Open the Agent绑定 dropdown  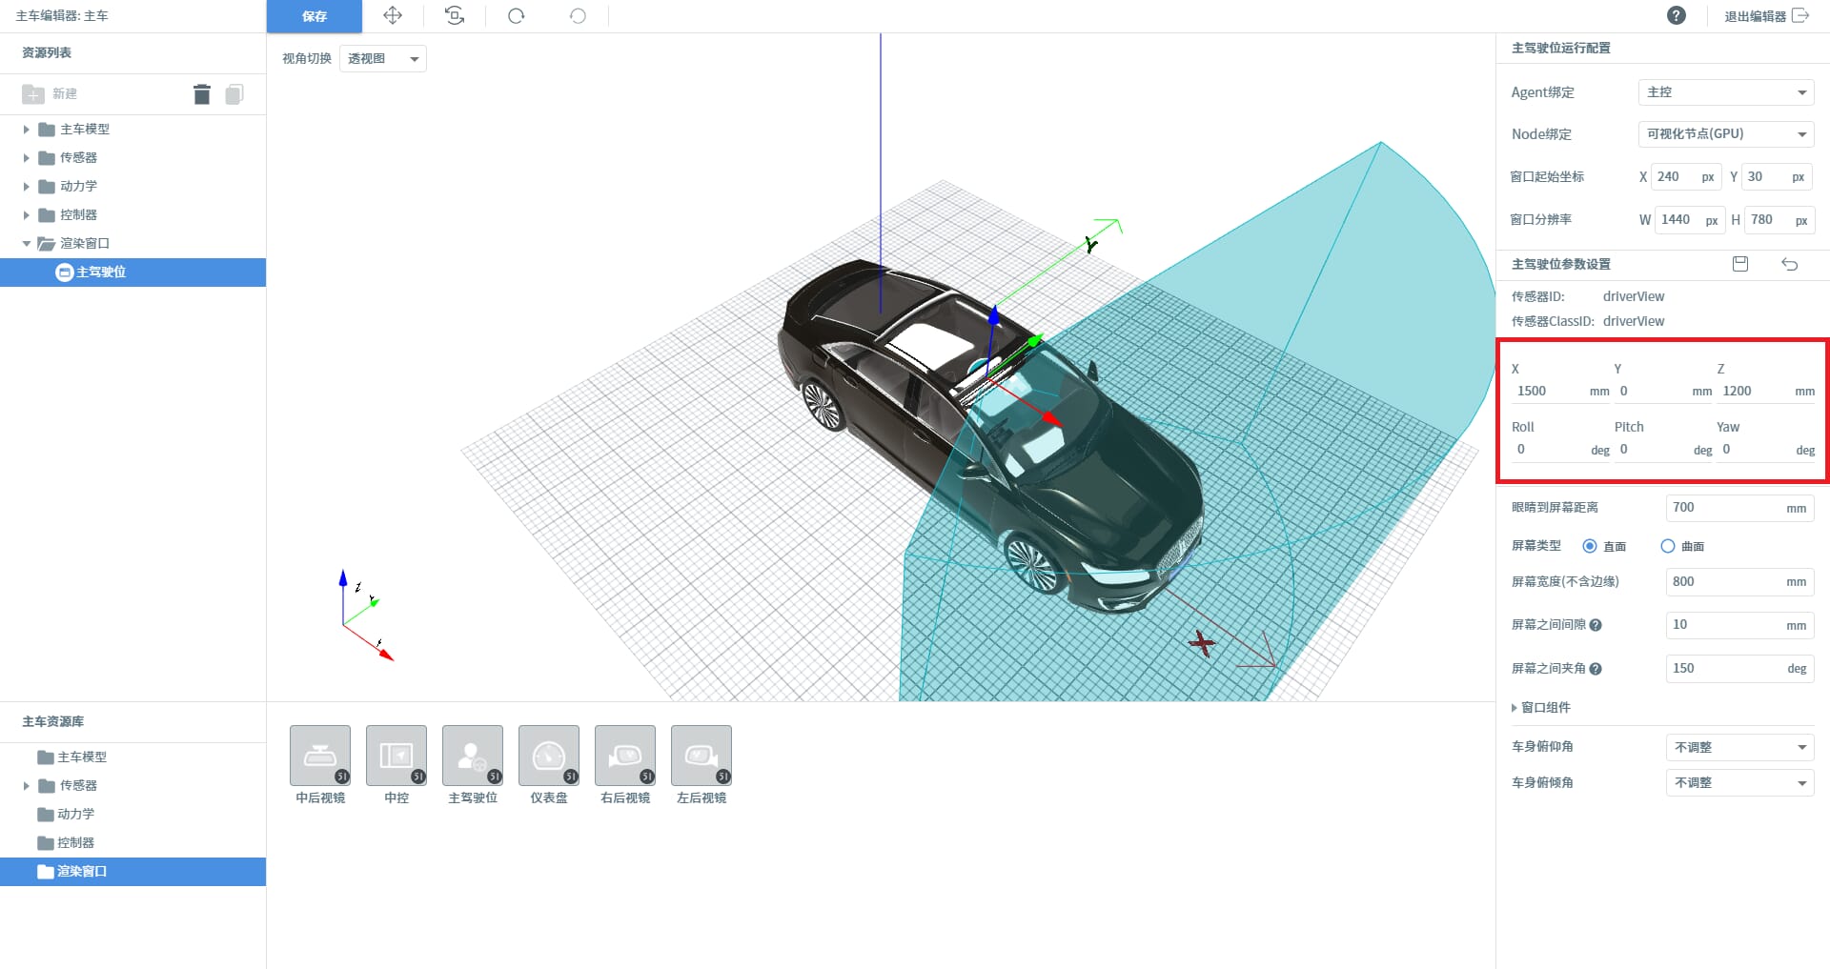pyautogui.click(x=1726, y=92)
